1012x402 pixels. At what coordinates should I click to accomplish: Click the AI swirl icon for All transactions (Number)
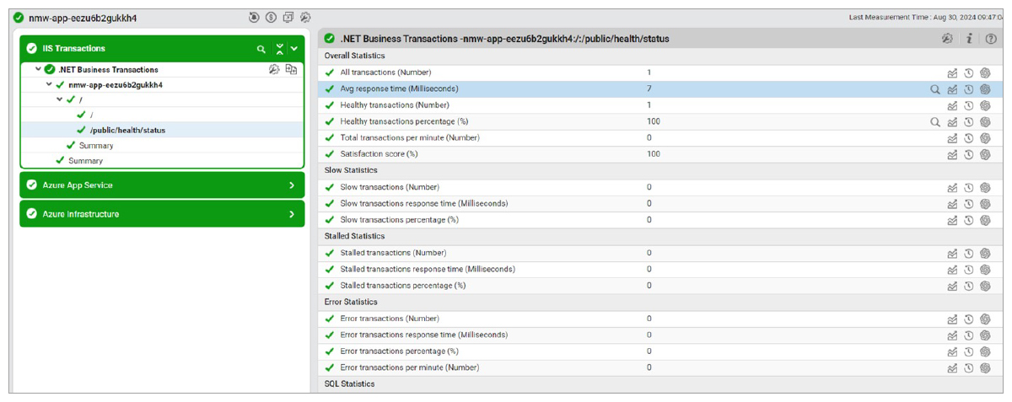985,73
